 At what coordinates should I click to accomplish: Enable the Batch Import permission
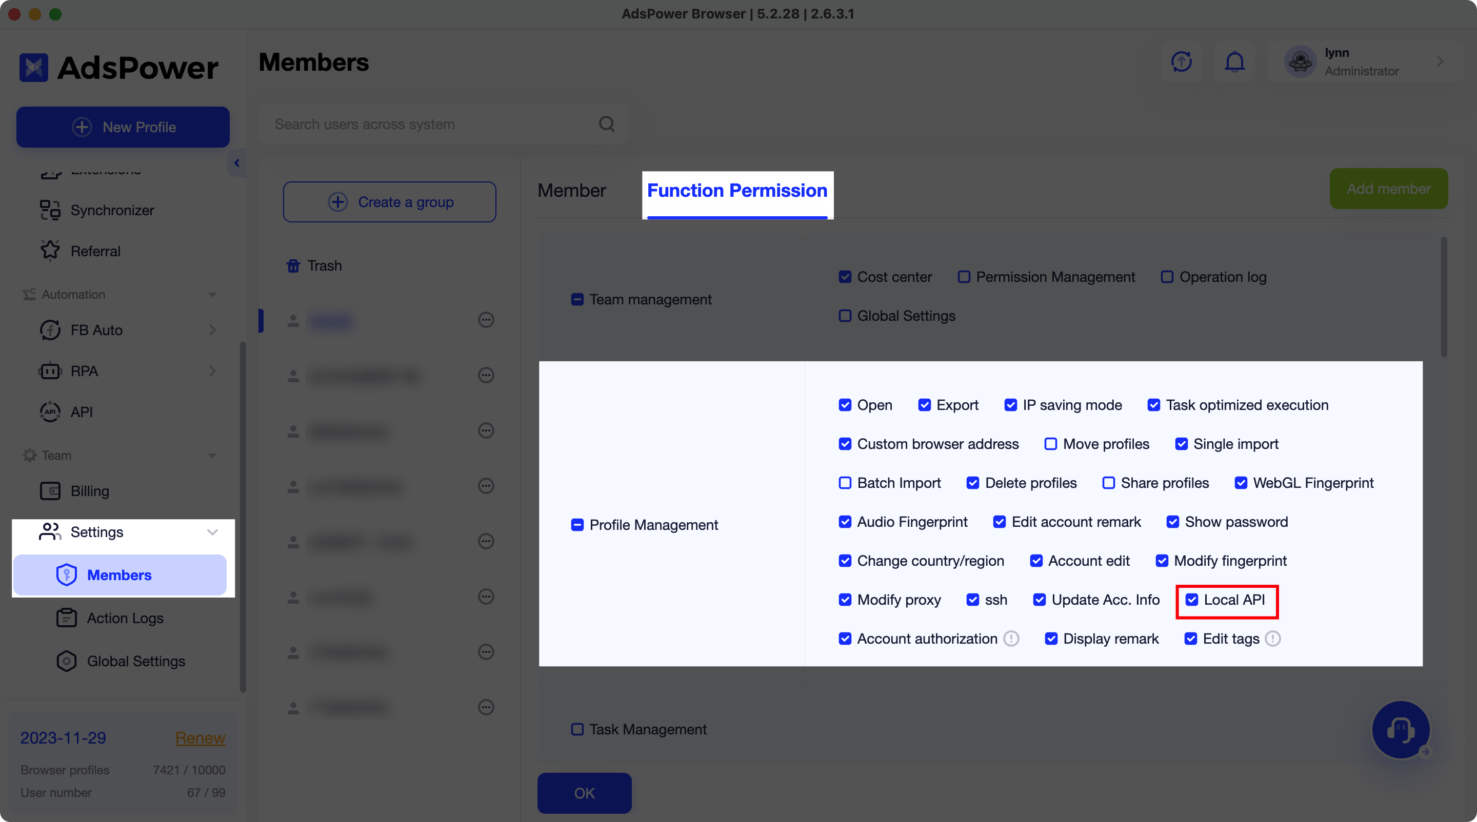pyautogui.click(x=845, y=483)
